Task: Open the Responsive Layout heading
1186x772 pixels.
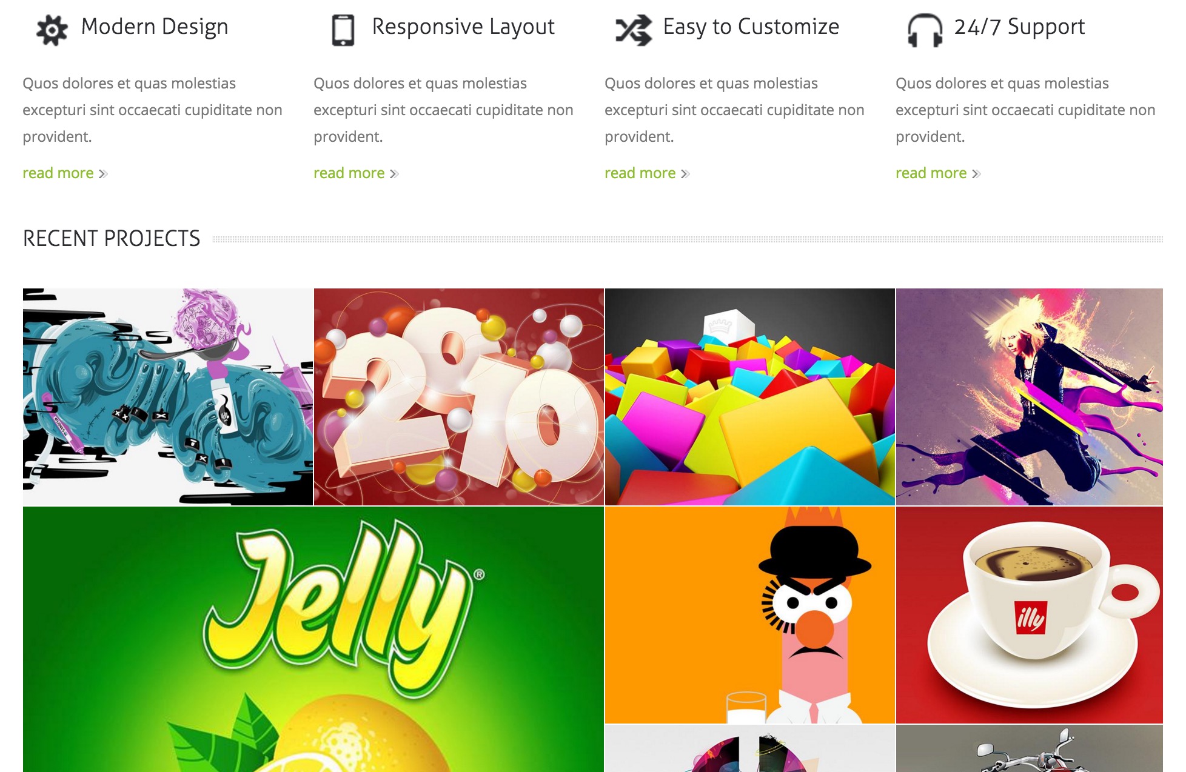Action: pos(463,27)
